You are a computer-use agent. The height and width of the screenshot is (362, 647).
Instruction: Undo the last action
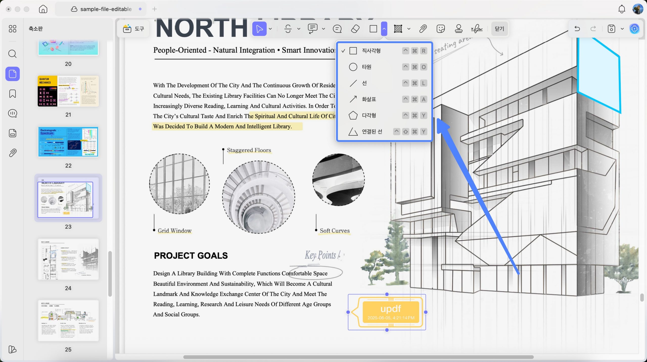coord(577,29)
